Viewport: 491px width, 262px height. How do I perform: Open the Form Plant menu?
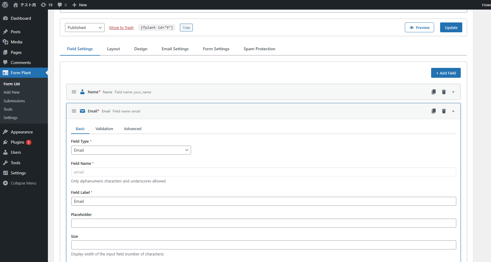point(24,73)
